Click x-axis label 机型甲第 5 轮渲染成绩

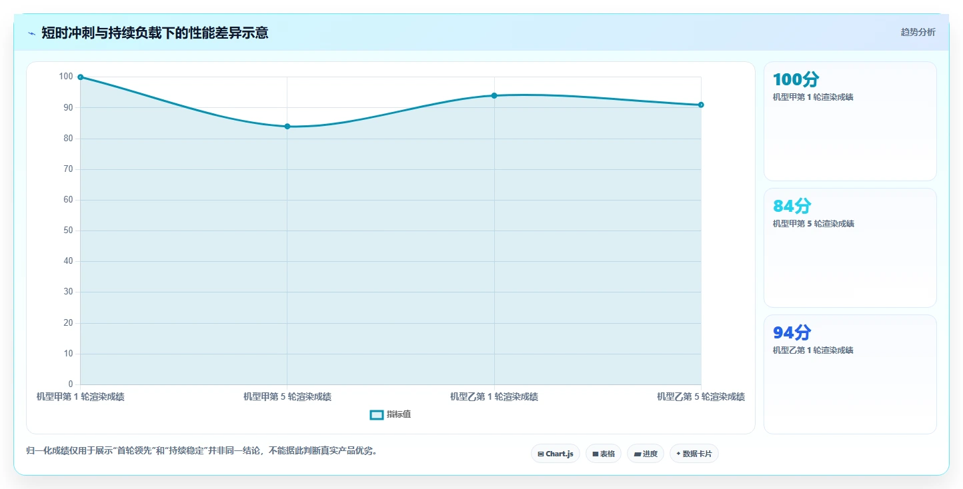287,397
